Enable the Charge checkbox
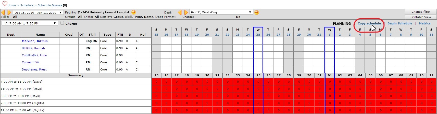 click(x=62, y=23)
